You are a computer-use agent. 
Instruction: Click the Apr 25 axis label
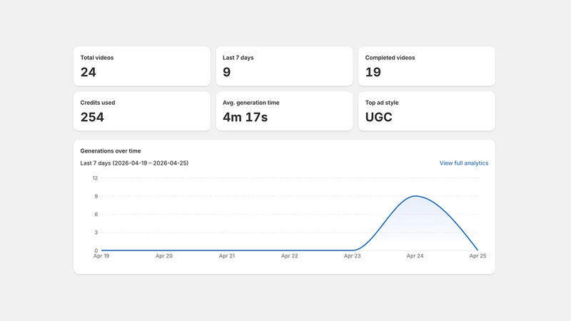tap(477, 256)
